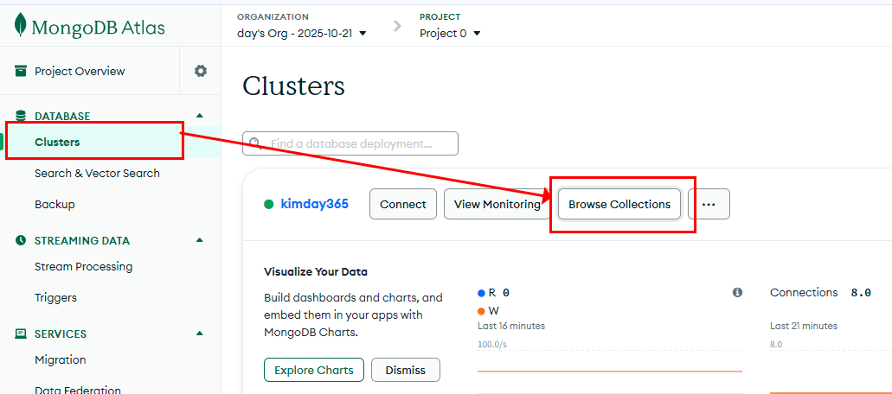Click the orange W legend dot

481,311
